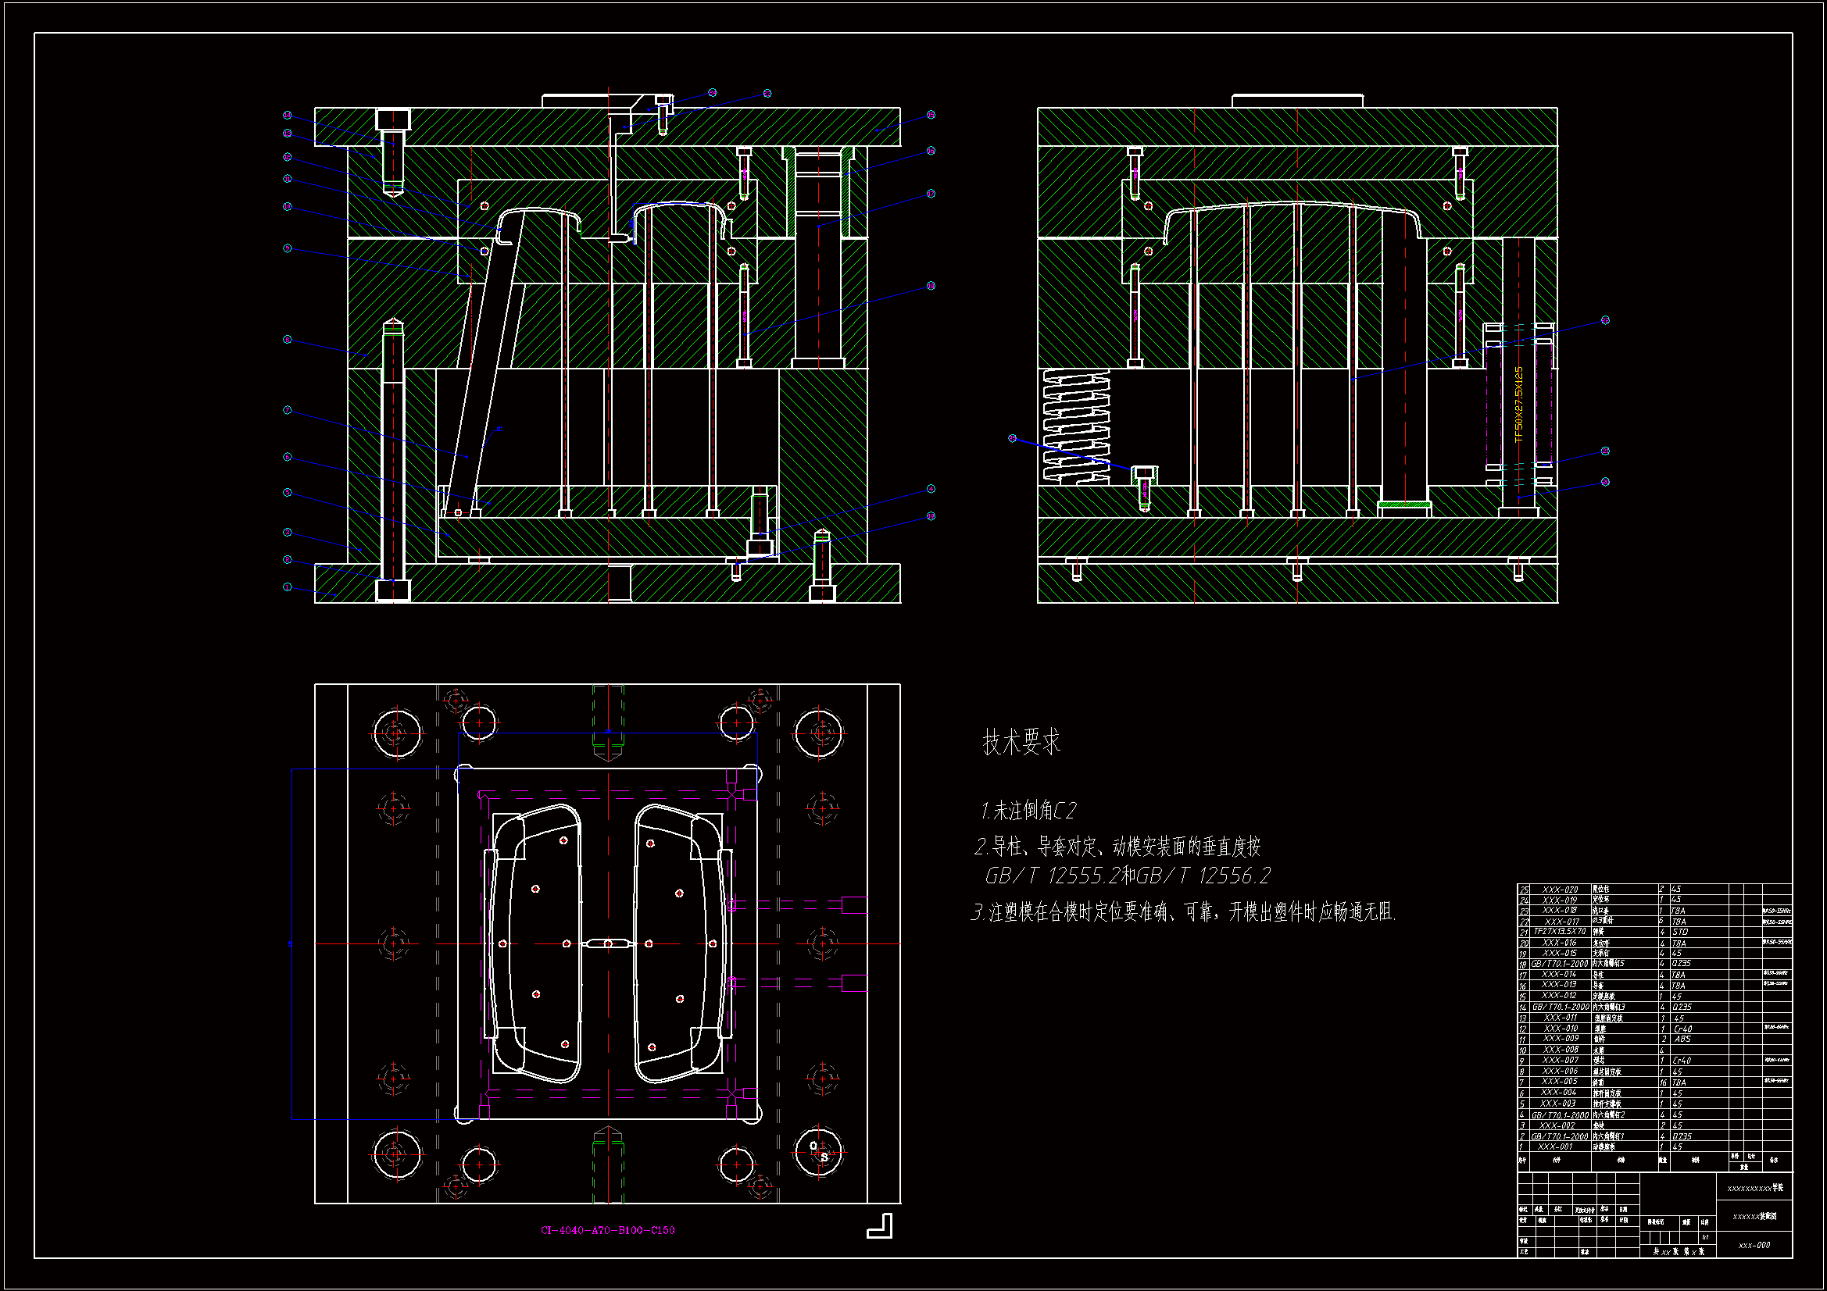Click the XXX-001 bottom row of parts list

point(1555,1147)
